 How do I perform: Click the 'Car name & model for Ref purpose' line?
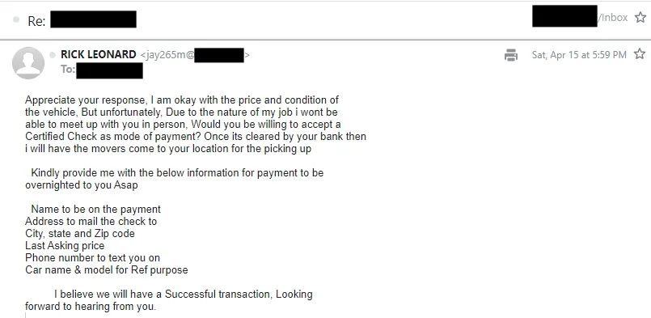tap(106, 270)
